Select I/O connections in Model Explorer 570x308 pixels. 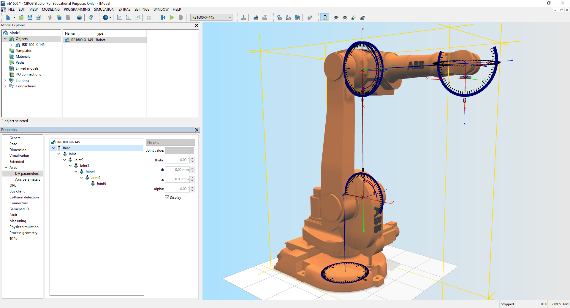pyautogui.click(x=28, y=74)
